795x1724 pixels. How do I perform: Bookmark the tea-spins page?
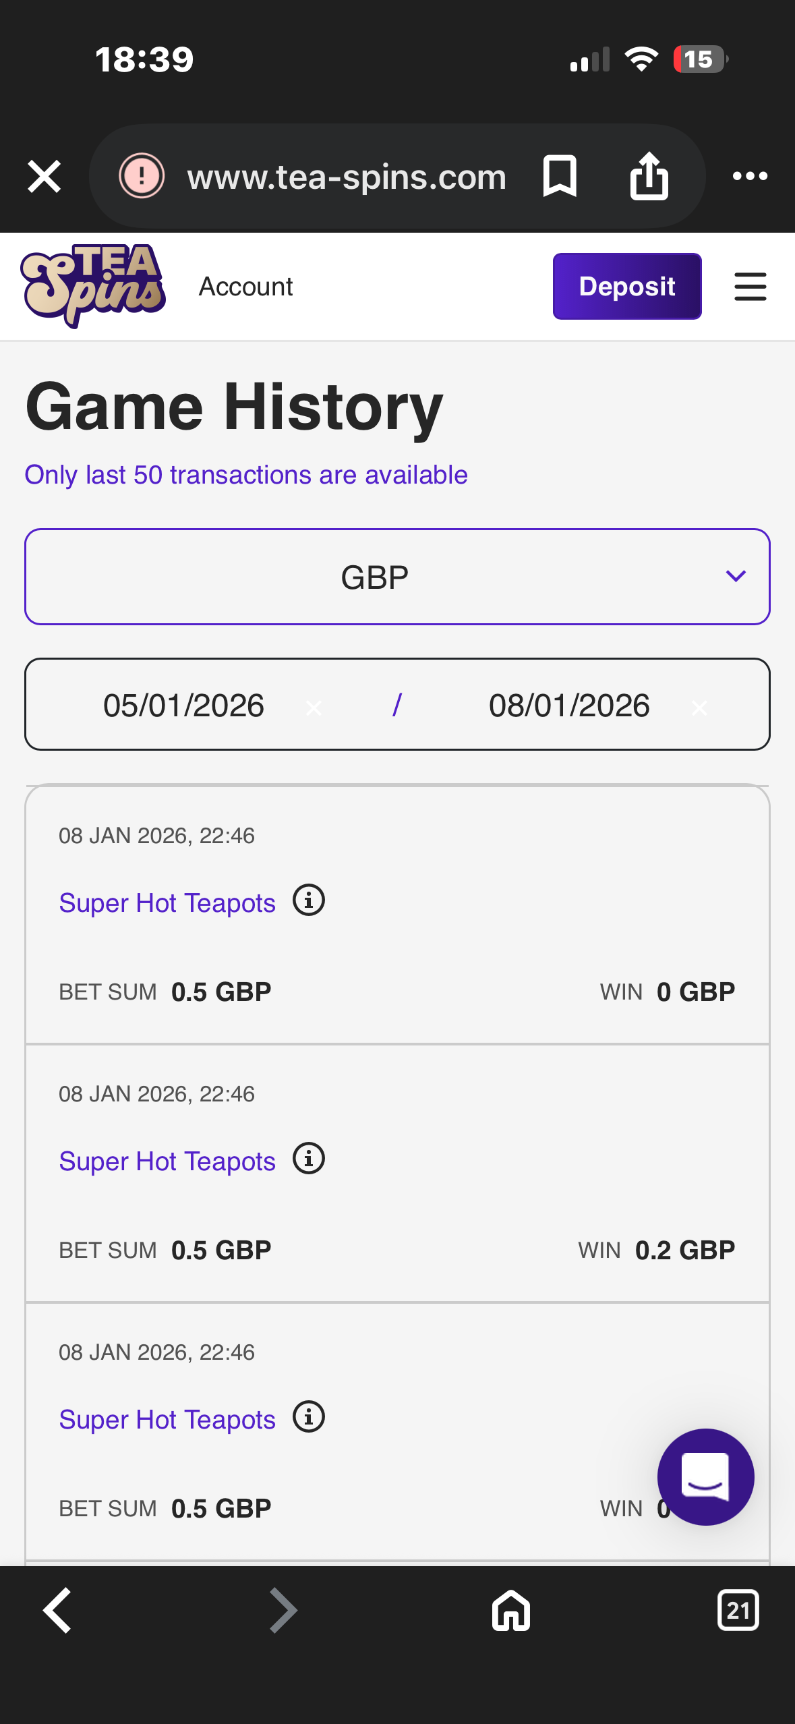(560, 177)
